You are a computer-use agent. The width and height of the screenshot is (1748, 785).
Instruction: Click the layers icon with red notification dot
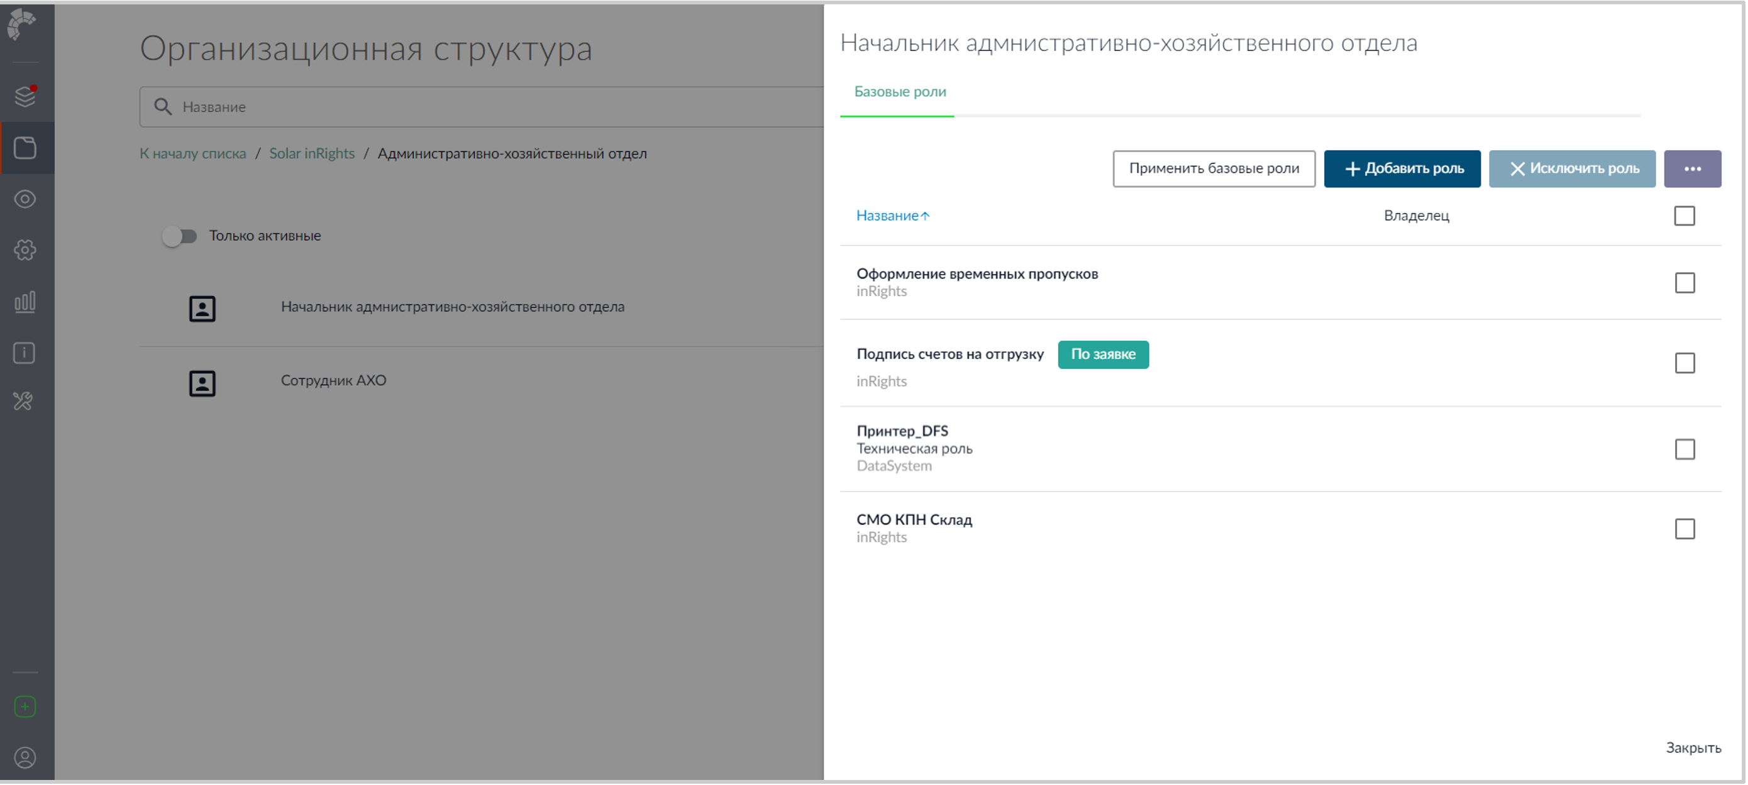[25, 96]
